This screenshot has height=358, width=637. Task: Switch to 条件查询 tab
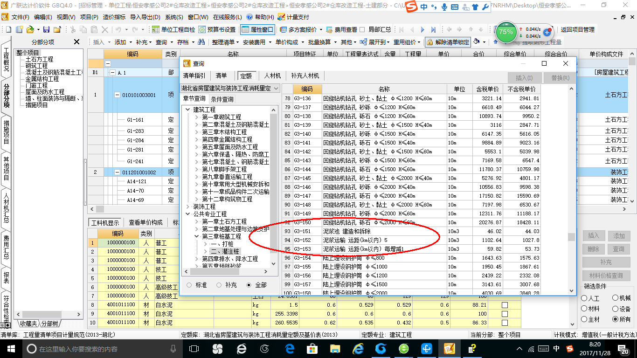pyautogui.click(x=222, y=99)
